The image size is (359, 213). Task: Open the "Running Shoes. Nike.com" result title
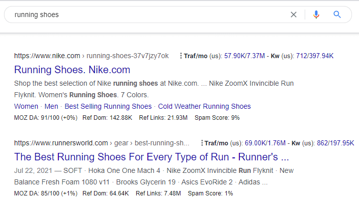coord(72,70)
